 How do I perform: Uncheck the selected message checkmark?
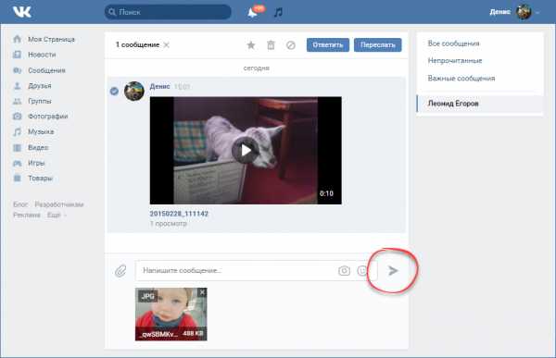click(x=114, y=91)
